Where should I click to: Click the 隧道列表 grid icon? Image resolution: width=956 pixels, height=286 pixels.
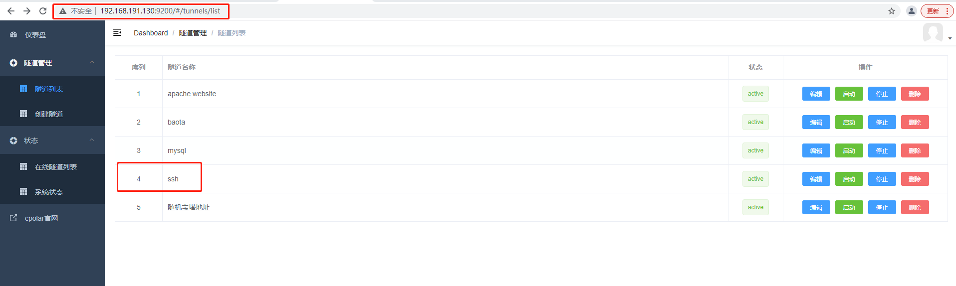[23, 89]
